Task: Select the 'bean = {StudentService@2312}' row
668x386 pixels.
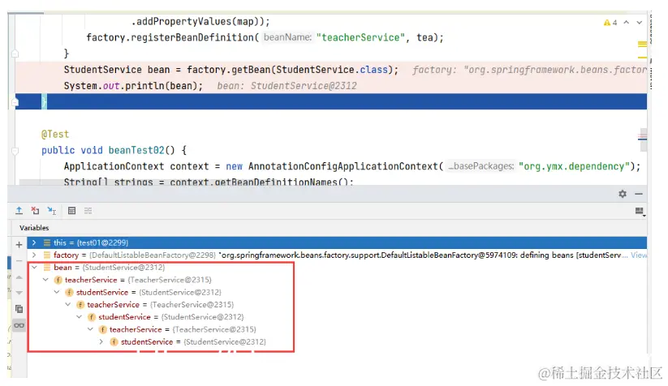Action: 337,268
